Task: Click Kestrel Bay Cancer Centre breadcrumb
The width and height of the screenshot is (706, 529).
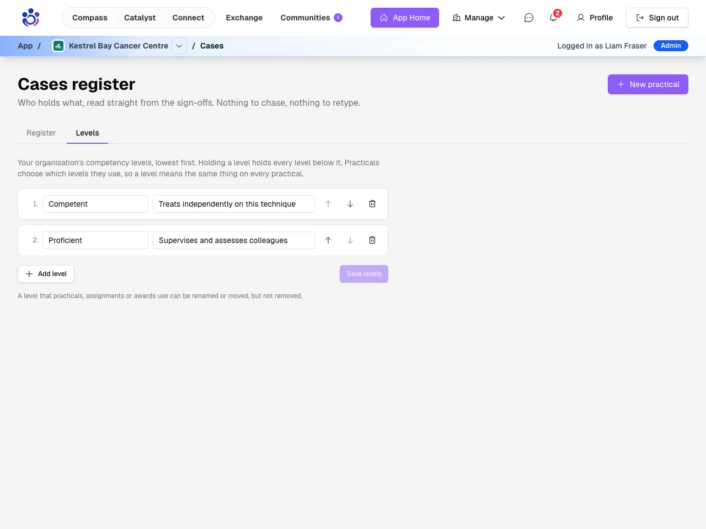Action: click(x=119, y=46)
